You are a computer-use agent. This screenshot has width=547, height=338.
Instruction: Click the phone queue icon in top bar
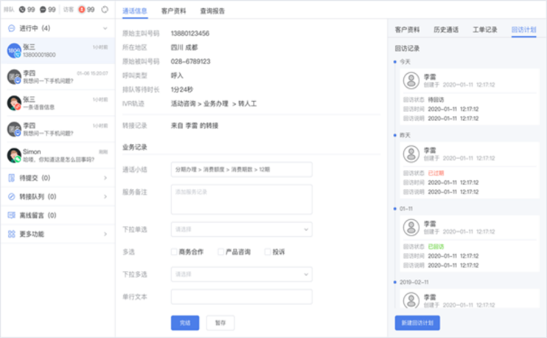[23, 10]
